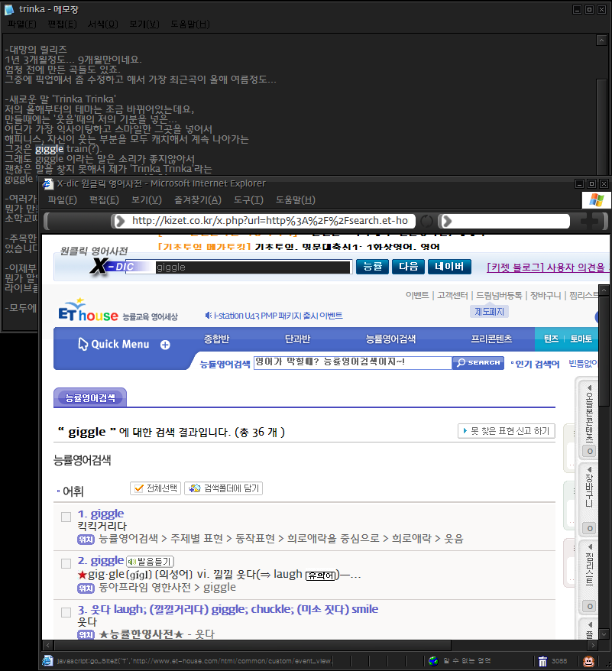Tick the checkbox for result 2 giggle
This screenshot has width=612, height=671.
[66, 563]
